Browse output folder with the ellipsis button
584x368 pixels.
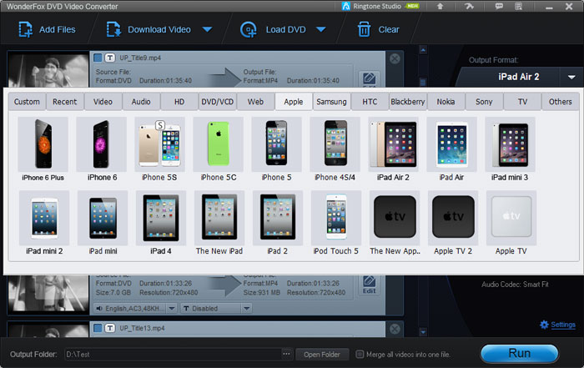coord(286,354)
